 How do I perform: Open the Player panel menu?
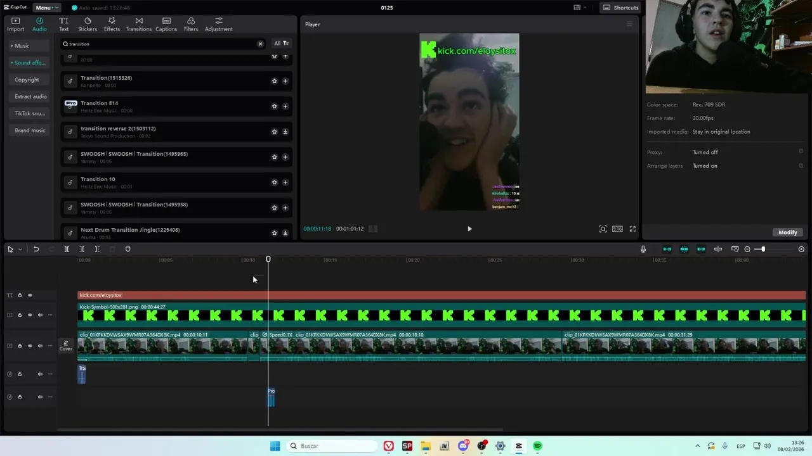tap(629, 24)
